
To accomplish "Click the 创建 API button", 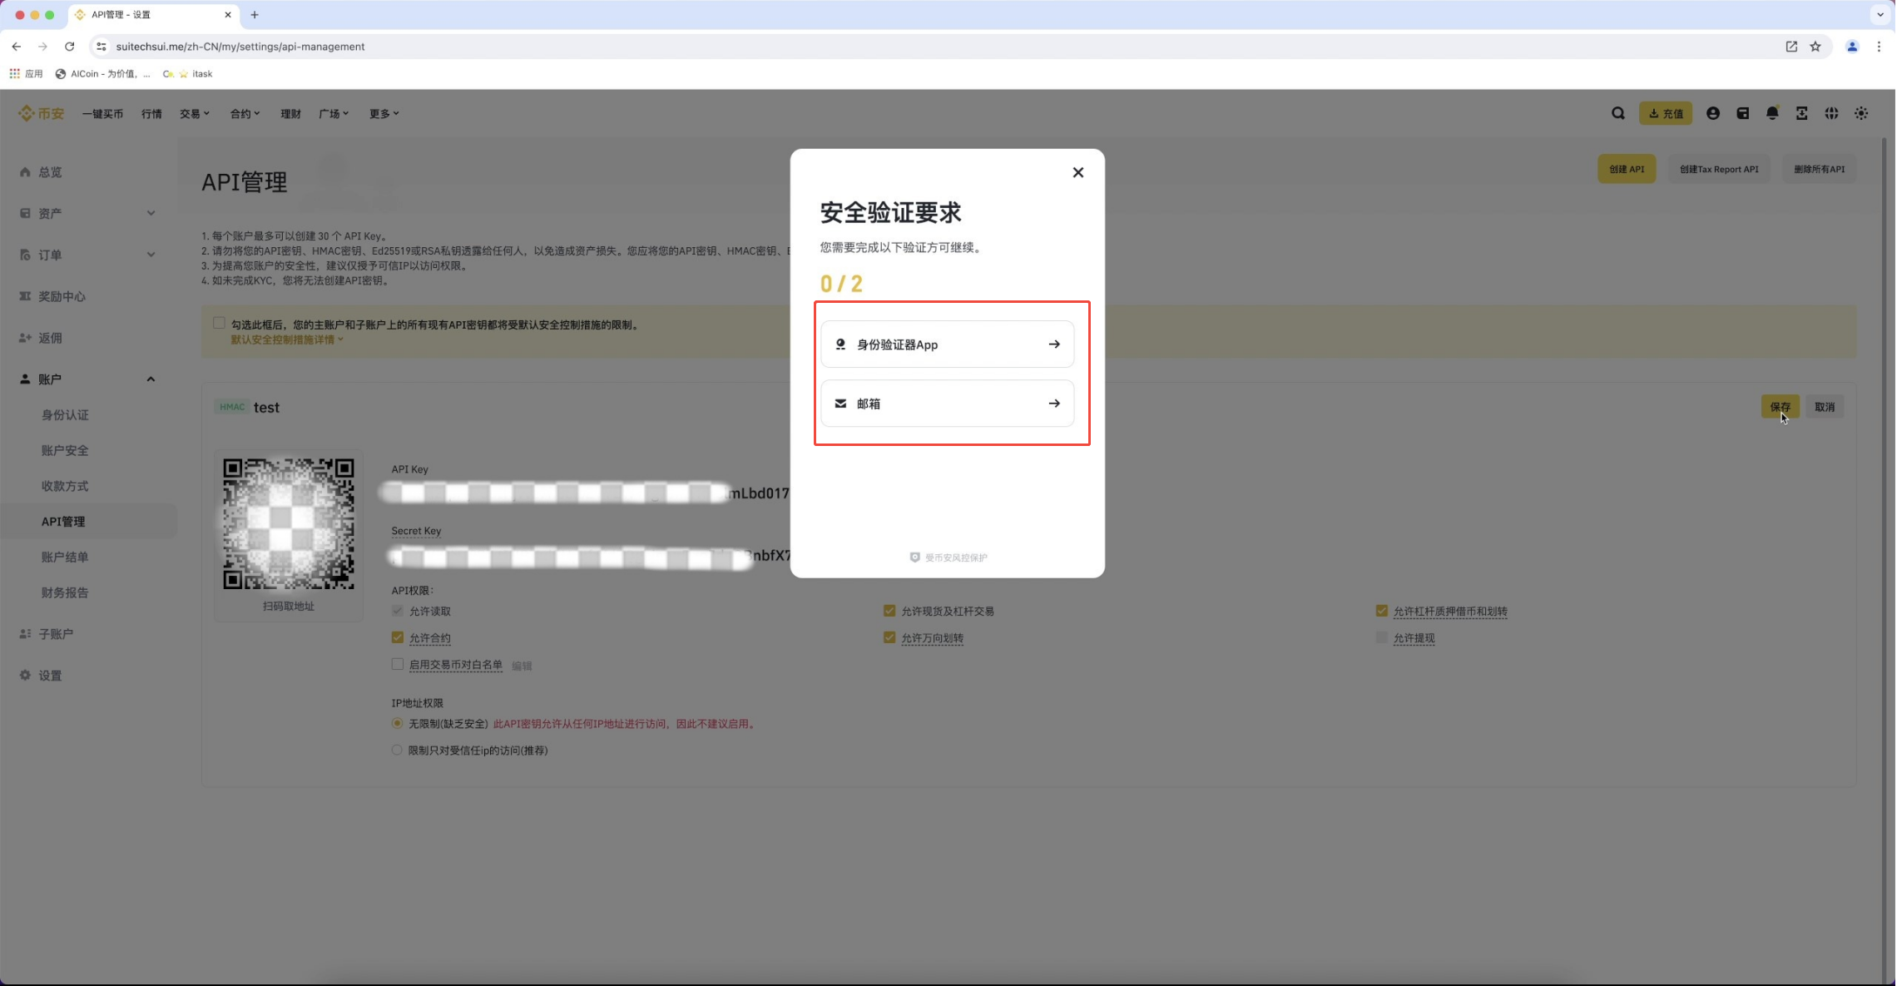I will pyautogui.click(x=1627, y=169).
